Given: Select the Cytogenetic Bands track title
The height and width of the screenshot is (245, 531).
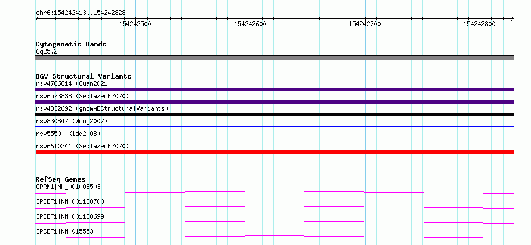Looking at the screenshot, I should point(71,44).
